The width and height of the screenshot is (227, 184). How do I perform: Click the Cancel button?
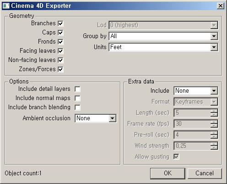(205, 173)
